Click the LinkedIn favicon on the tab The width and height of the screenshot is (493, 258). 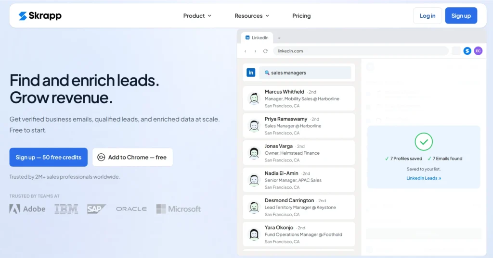point(247,37)
